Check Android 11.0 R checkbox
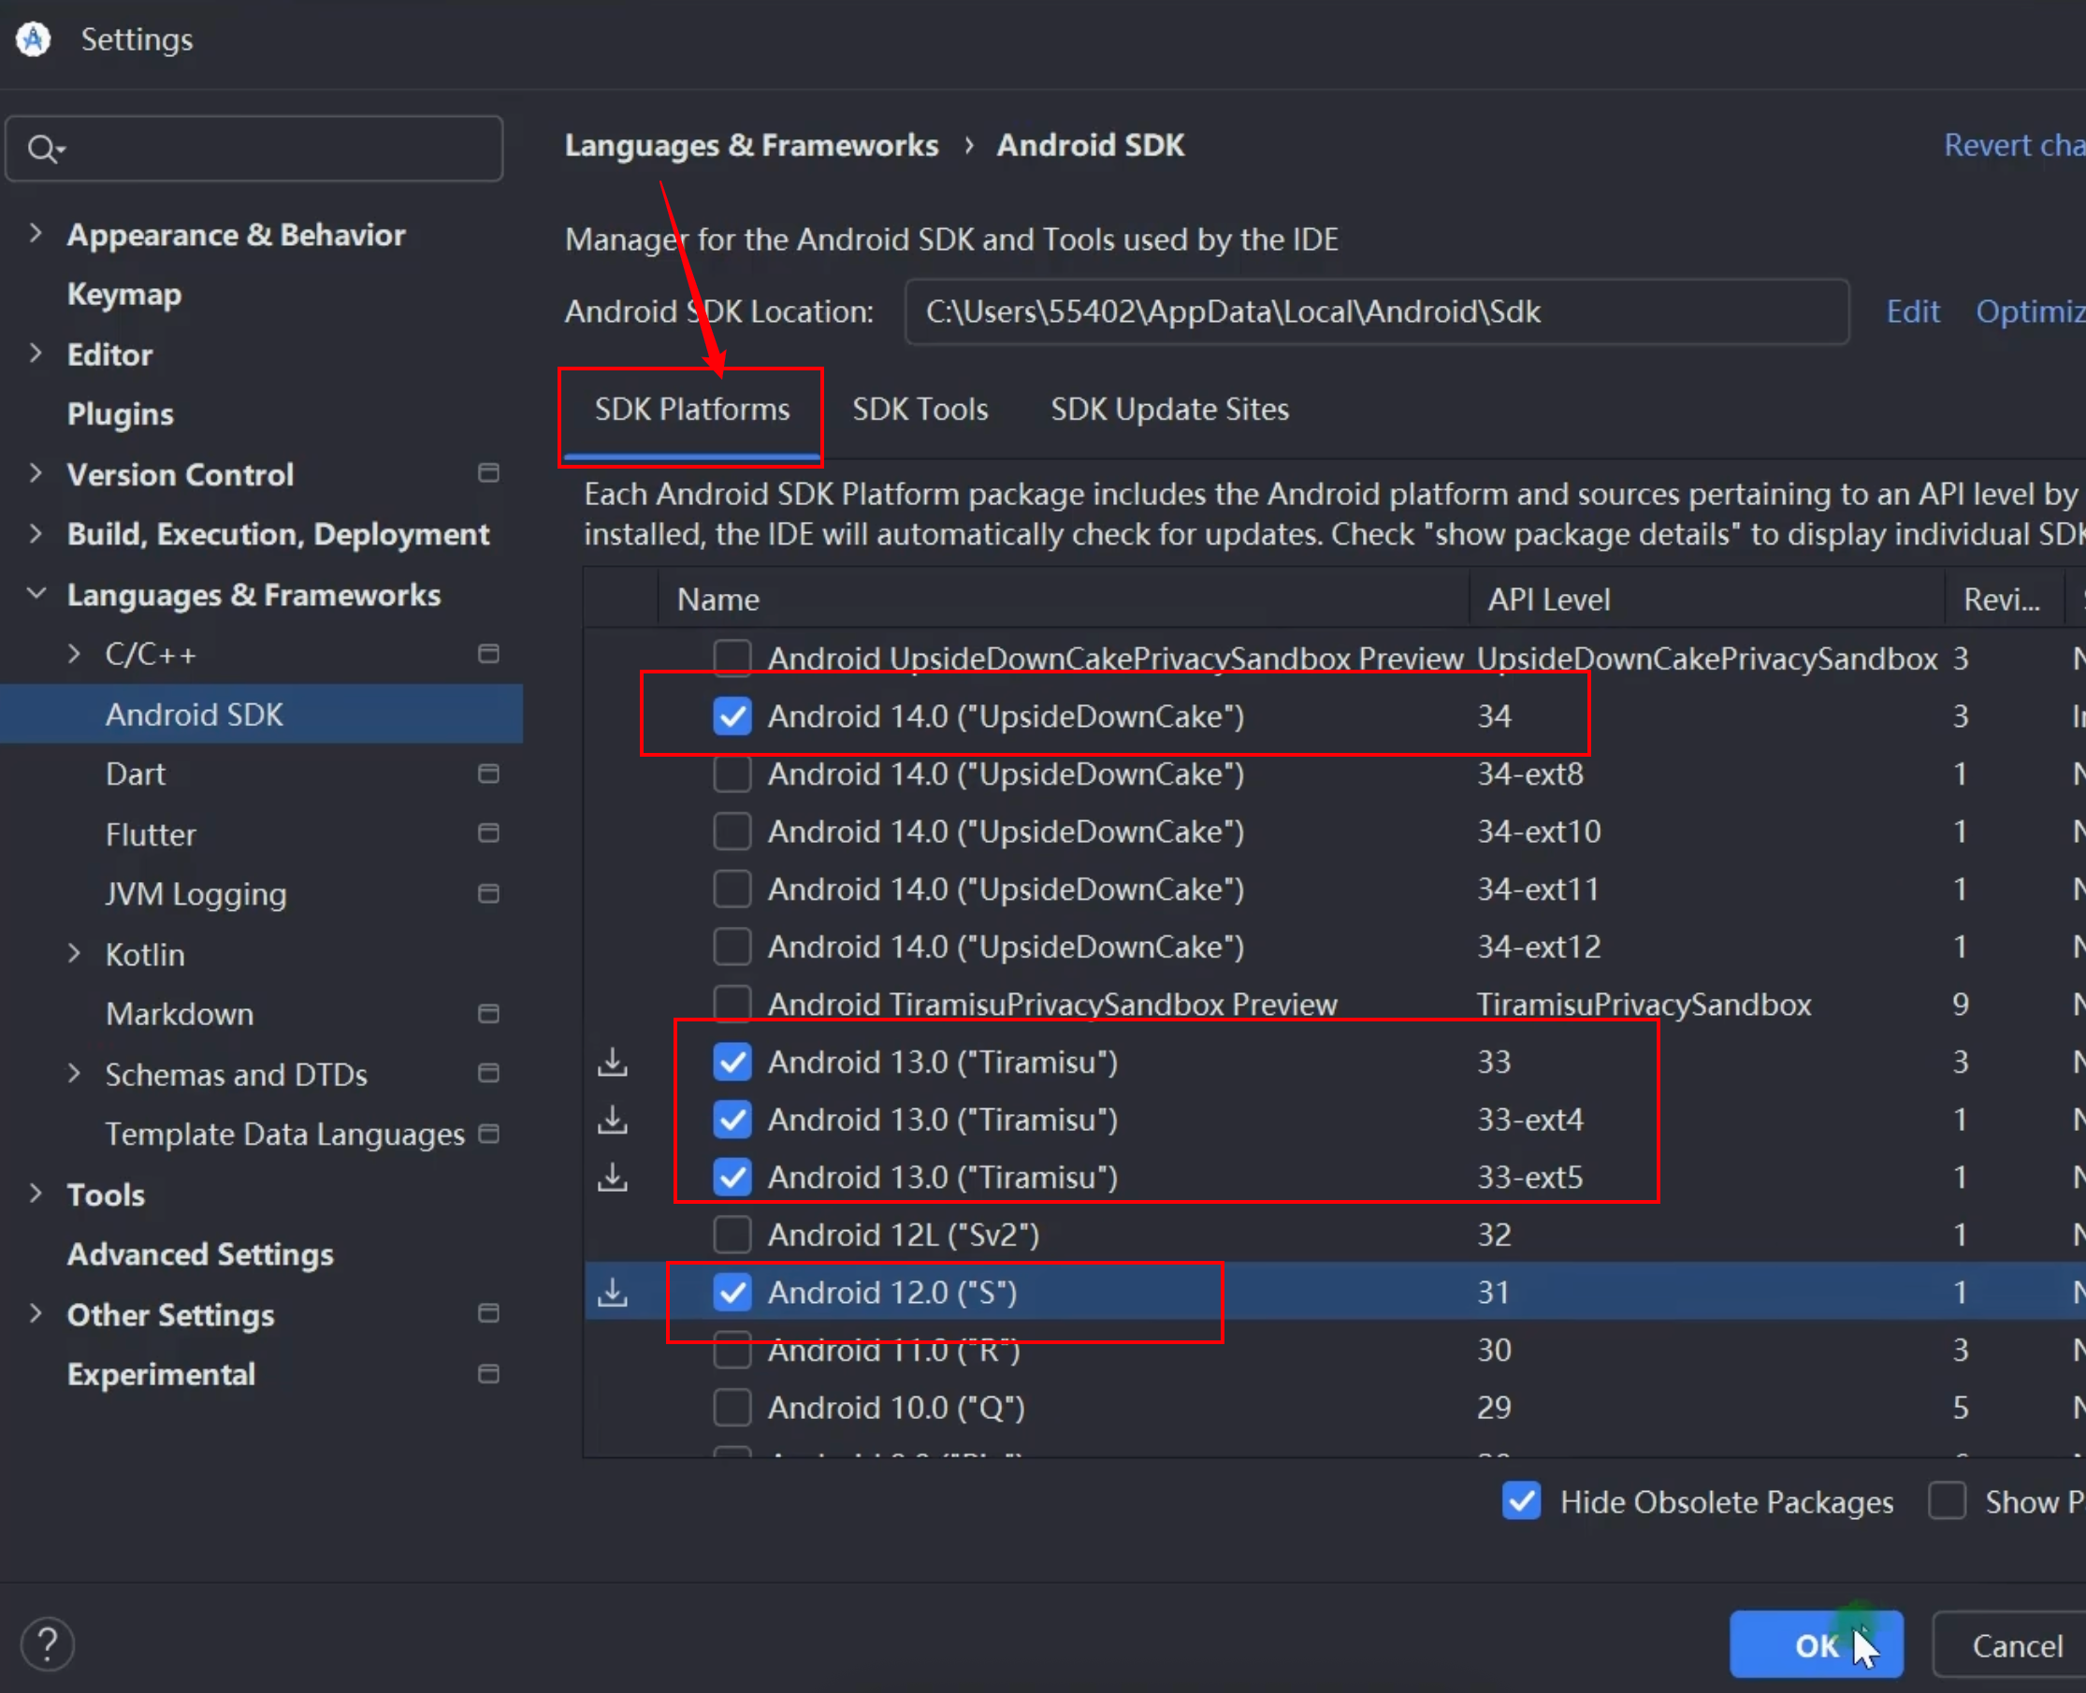Screen dimensions: 2086x1693 (732, 1350)
